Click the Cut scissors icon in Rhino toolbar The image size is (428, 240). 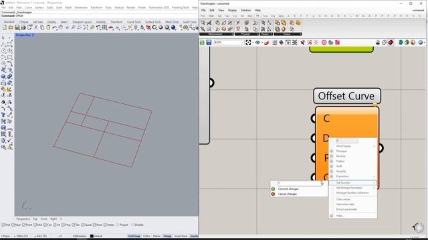click(x=35, y=27)
